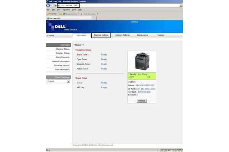Click the Black Toner Ready status
Screen dimensions: 229x152
pos(104,55)
